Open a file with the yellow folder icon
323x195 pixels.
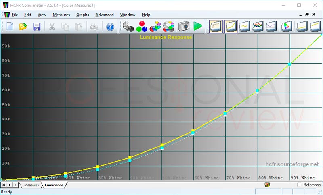point(23,27)
